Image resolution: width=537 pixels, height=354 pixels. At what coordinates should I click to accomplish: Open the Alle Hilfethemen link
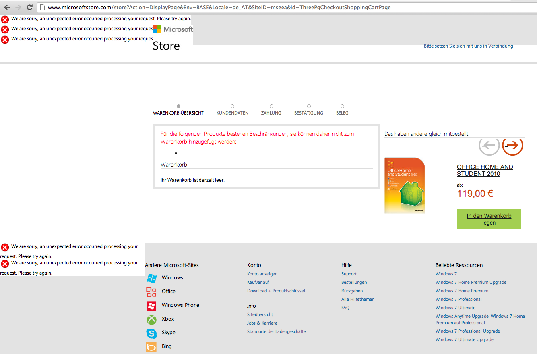click(x=358, y=299)
